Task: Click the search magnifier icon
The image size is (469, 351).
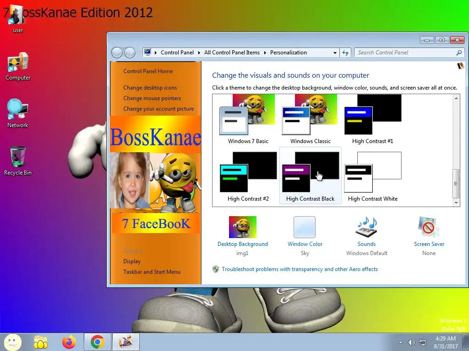Action: click(459, 53)
